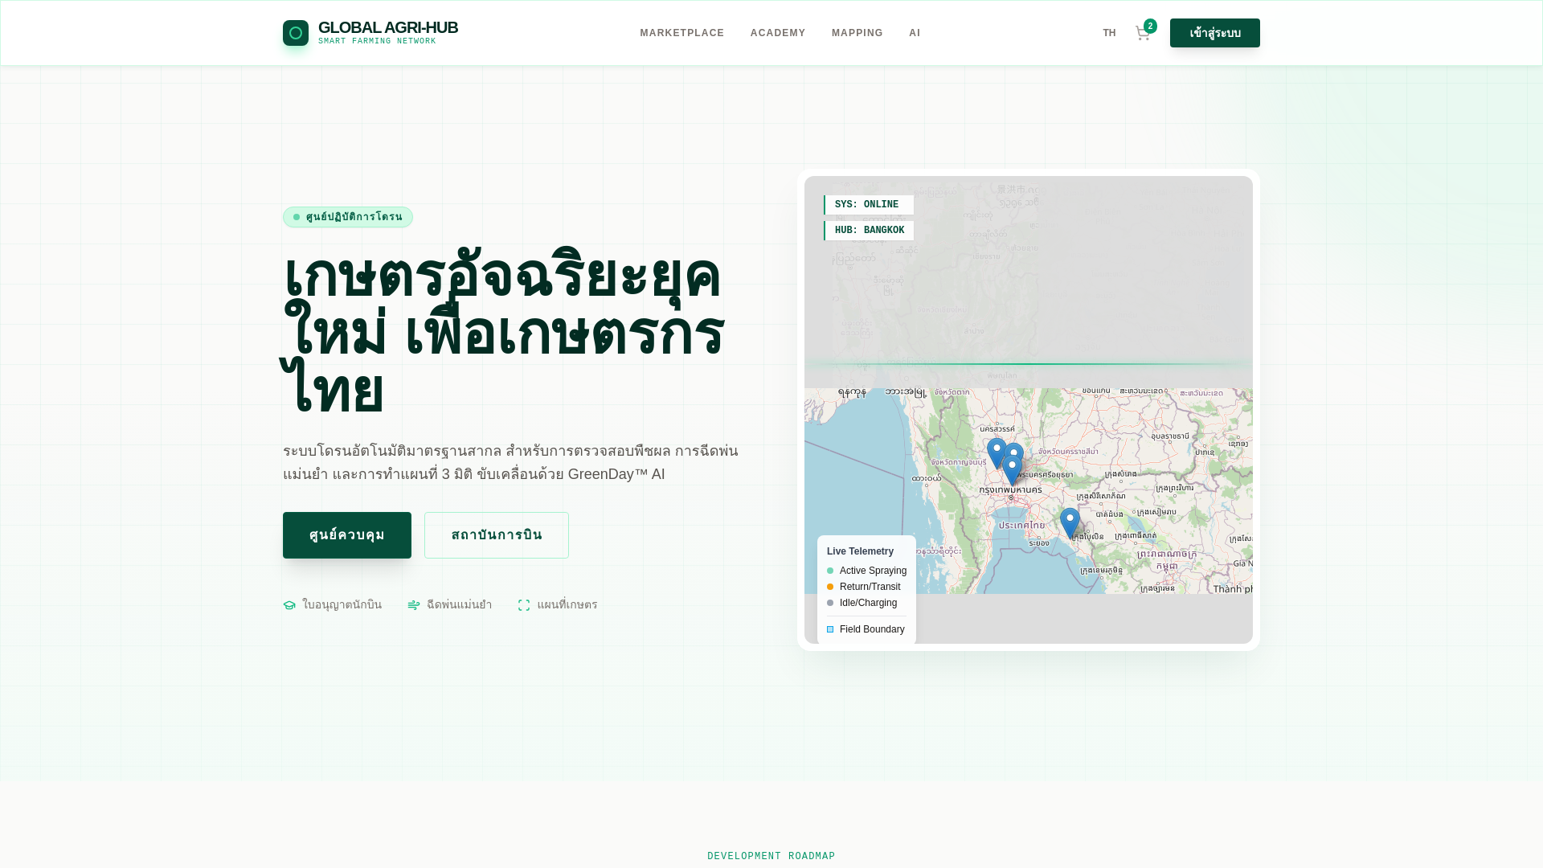
Task: Click the HUB: BANGKOK status label
Action: point(869,231)
